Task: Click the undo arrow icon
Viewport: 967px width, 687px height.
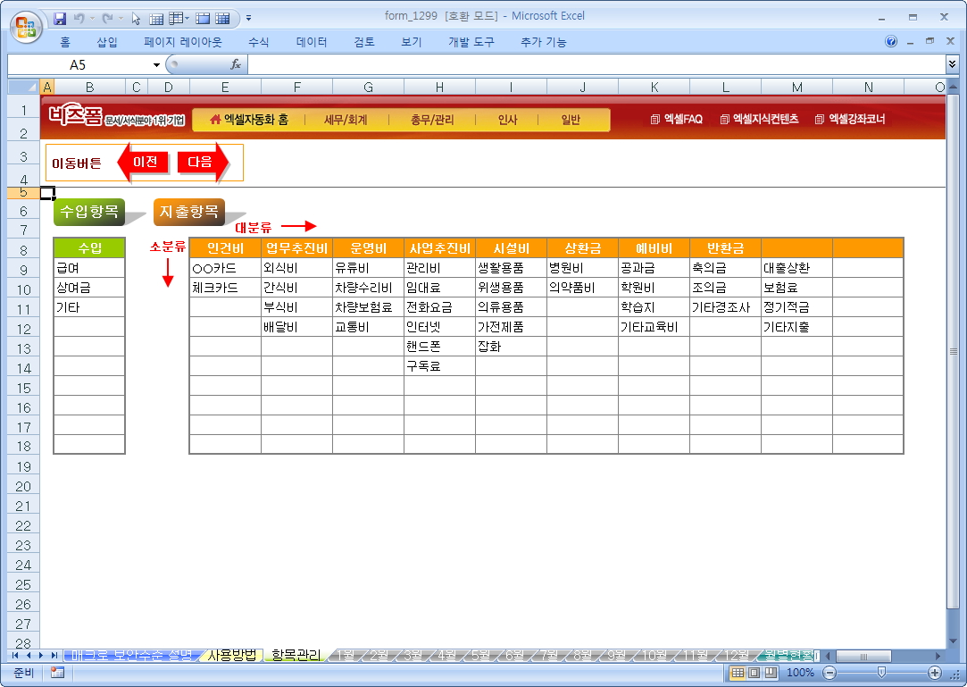Action: (x=79, y=17)
